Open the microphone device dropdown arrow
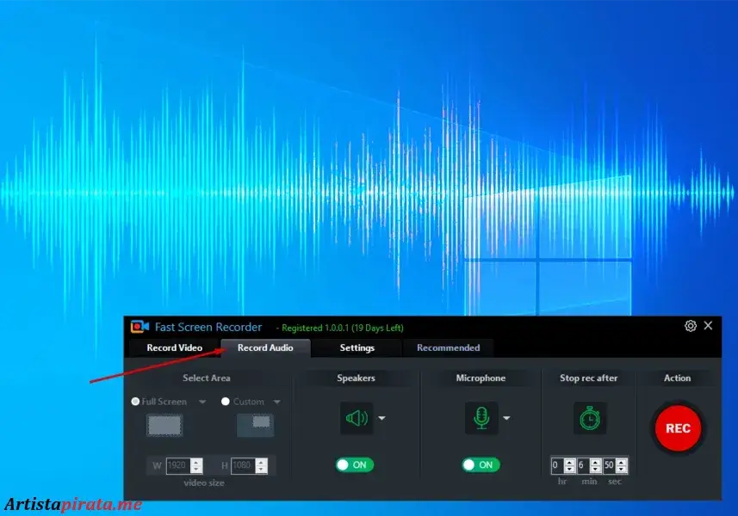738x516 pixels. (506, 420)
